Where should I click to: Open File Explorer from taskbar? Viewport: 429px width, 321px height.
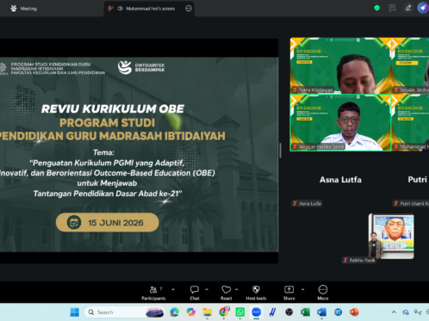point(207,312)
